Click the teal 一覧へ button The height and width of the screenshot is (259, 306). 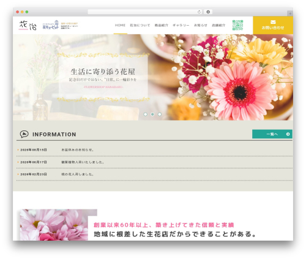point(272,134)
